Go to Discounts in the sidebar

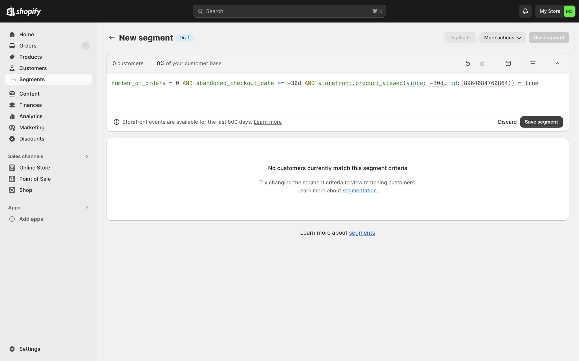pyautogui.click(x=32, y=139)
